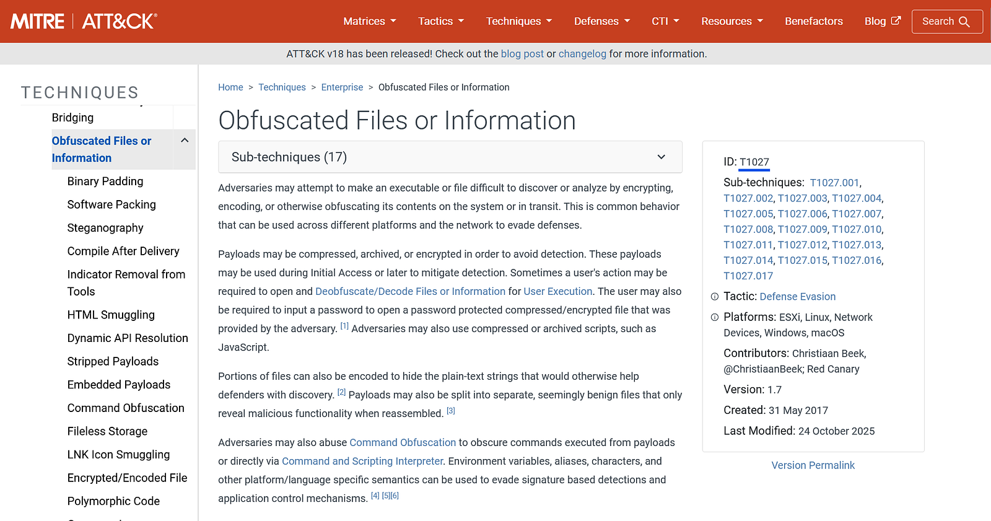This screenshot has height=521, width=991.
Task: Open Embedded Payloads sub-technique
Action: (119, 385)
